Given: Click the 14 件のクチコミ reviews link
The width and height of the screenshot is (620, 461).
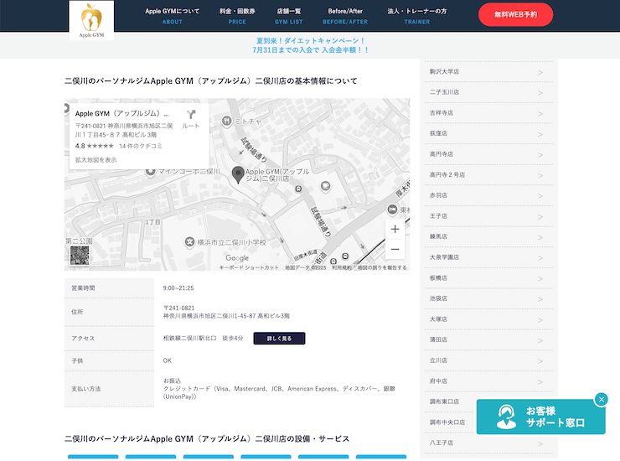Looking at the screenshot, I should click(x=141, y=146).
